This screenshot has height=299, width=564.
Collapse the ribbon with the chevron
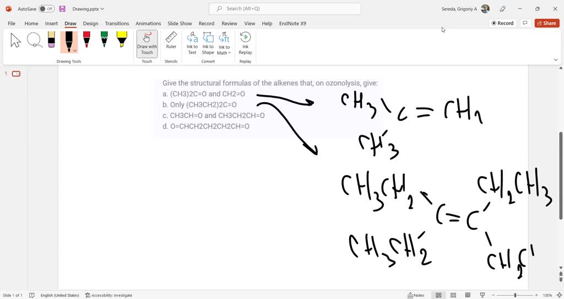[555, 59]
